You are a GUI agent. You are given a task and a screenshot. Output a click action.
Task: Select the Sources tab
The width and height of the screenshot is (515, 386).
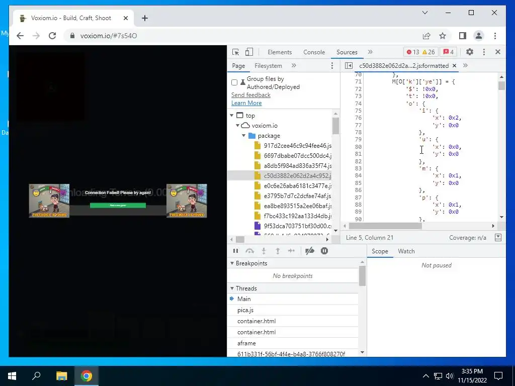pyautogui.click(x=347, y=52)
